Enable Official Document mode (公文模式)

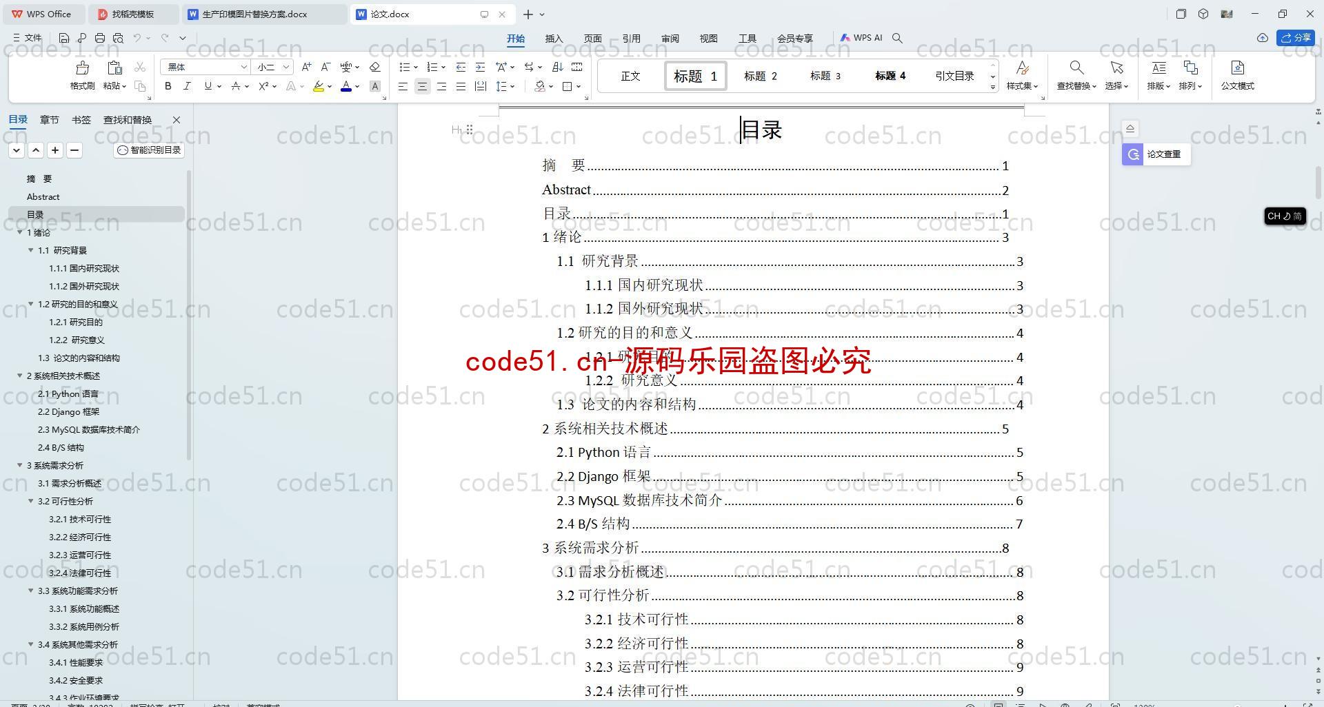(x=1237, y=75)
